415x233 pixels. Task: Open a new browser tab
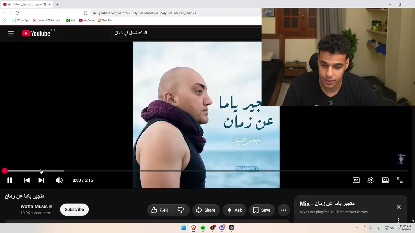(x=57, y=4)
